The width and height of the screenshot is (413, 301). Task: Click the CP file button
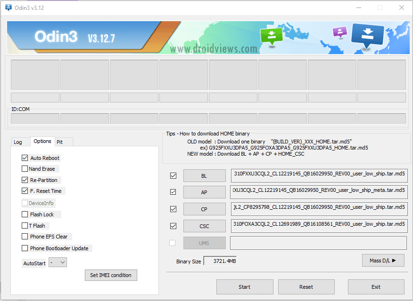pyautogui.click(x=205, y=209)
